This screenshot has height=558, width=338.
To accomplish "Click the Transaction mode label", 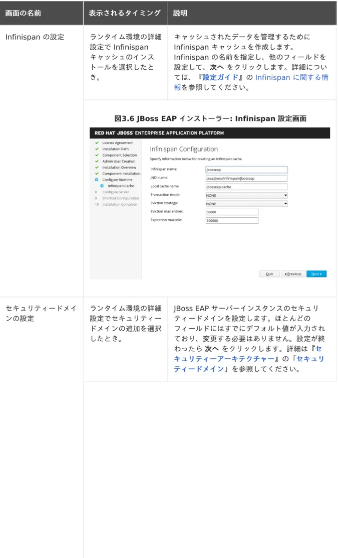I will 165,195.
